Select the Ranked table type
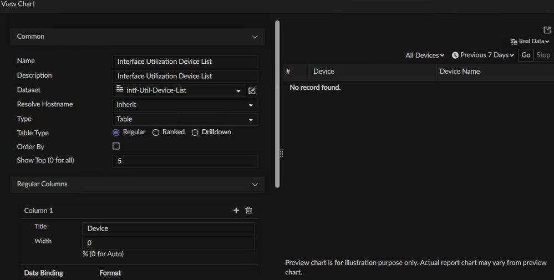This screenshot has width=554, height=280. pos(156,133)
